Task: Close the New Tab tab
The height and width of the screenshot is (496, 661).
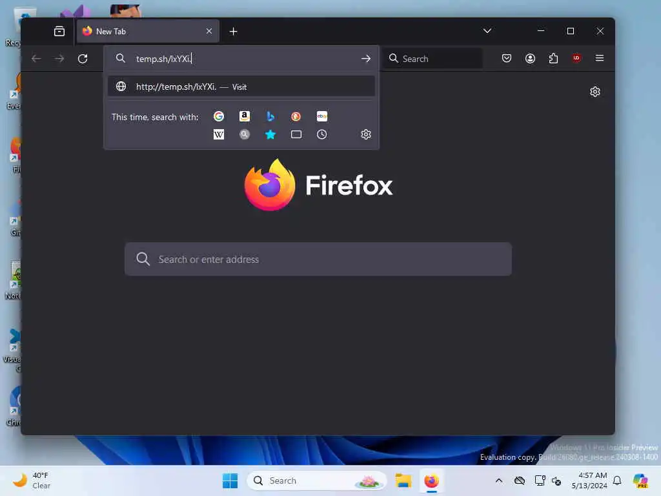Action: click(209, 31)
